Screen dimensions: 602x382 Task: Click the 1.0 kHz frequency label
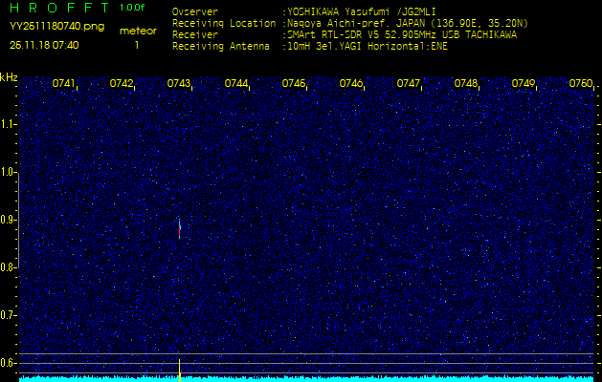(8, 172)
